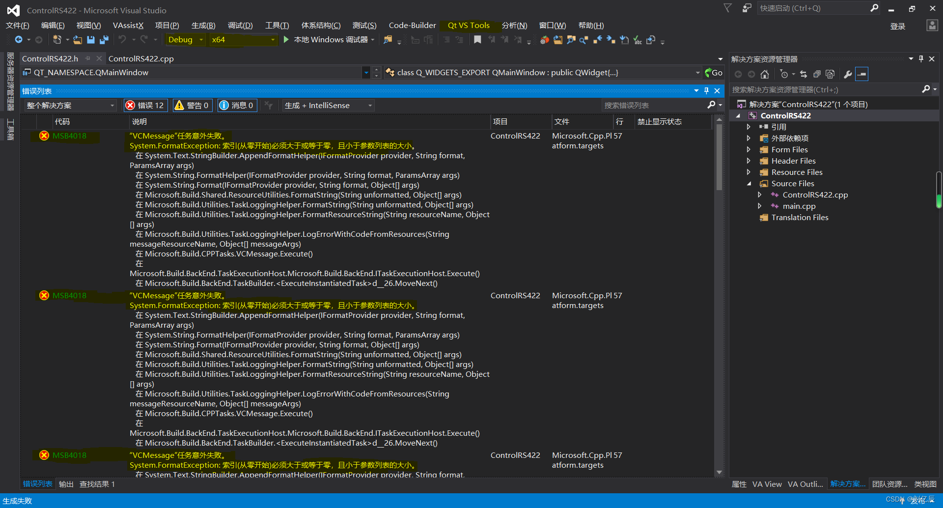Toggle bookmark icon in the toolbar
This screenshot has width=943, height=508.
477,40
